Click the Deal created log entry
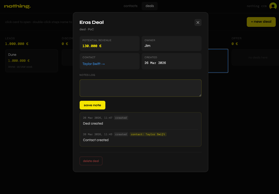Viewport: 279px width, 194px height. pyautogui.click(x=93, y=124)
